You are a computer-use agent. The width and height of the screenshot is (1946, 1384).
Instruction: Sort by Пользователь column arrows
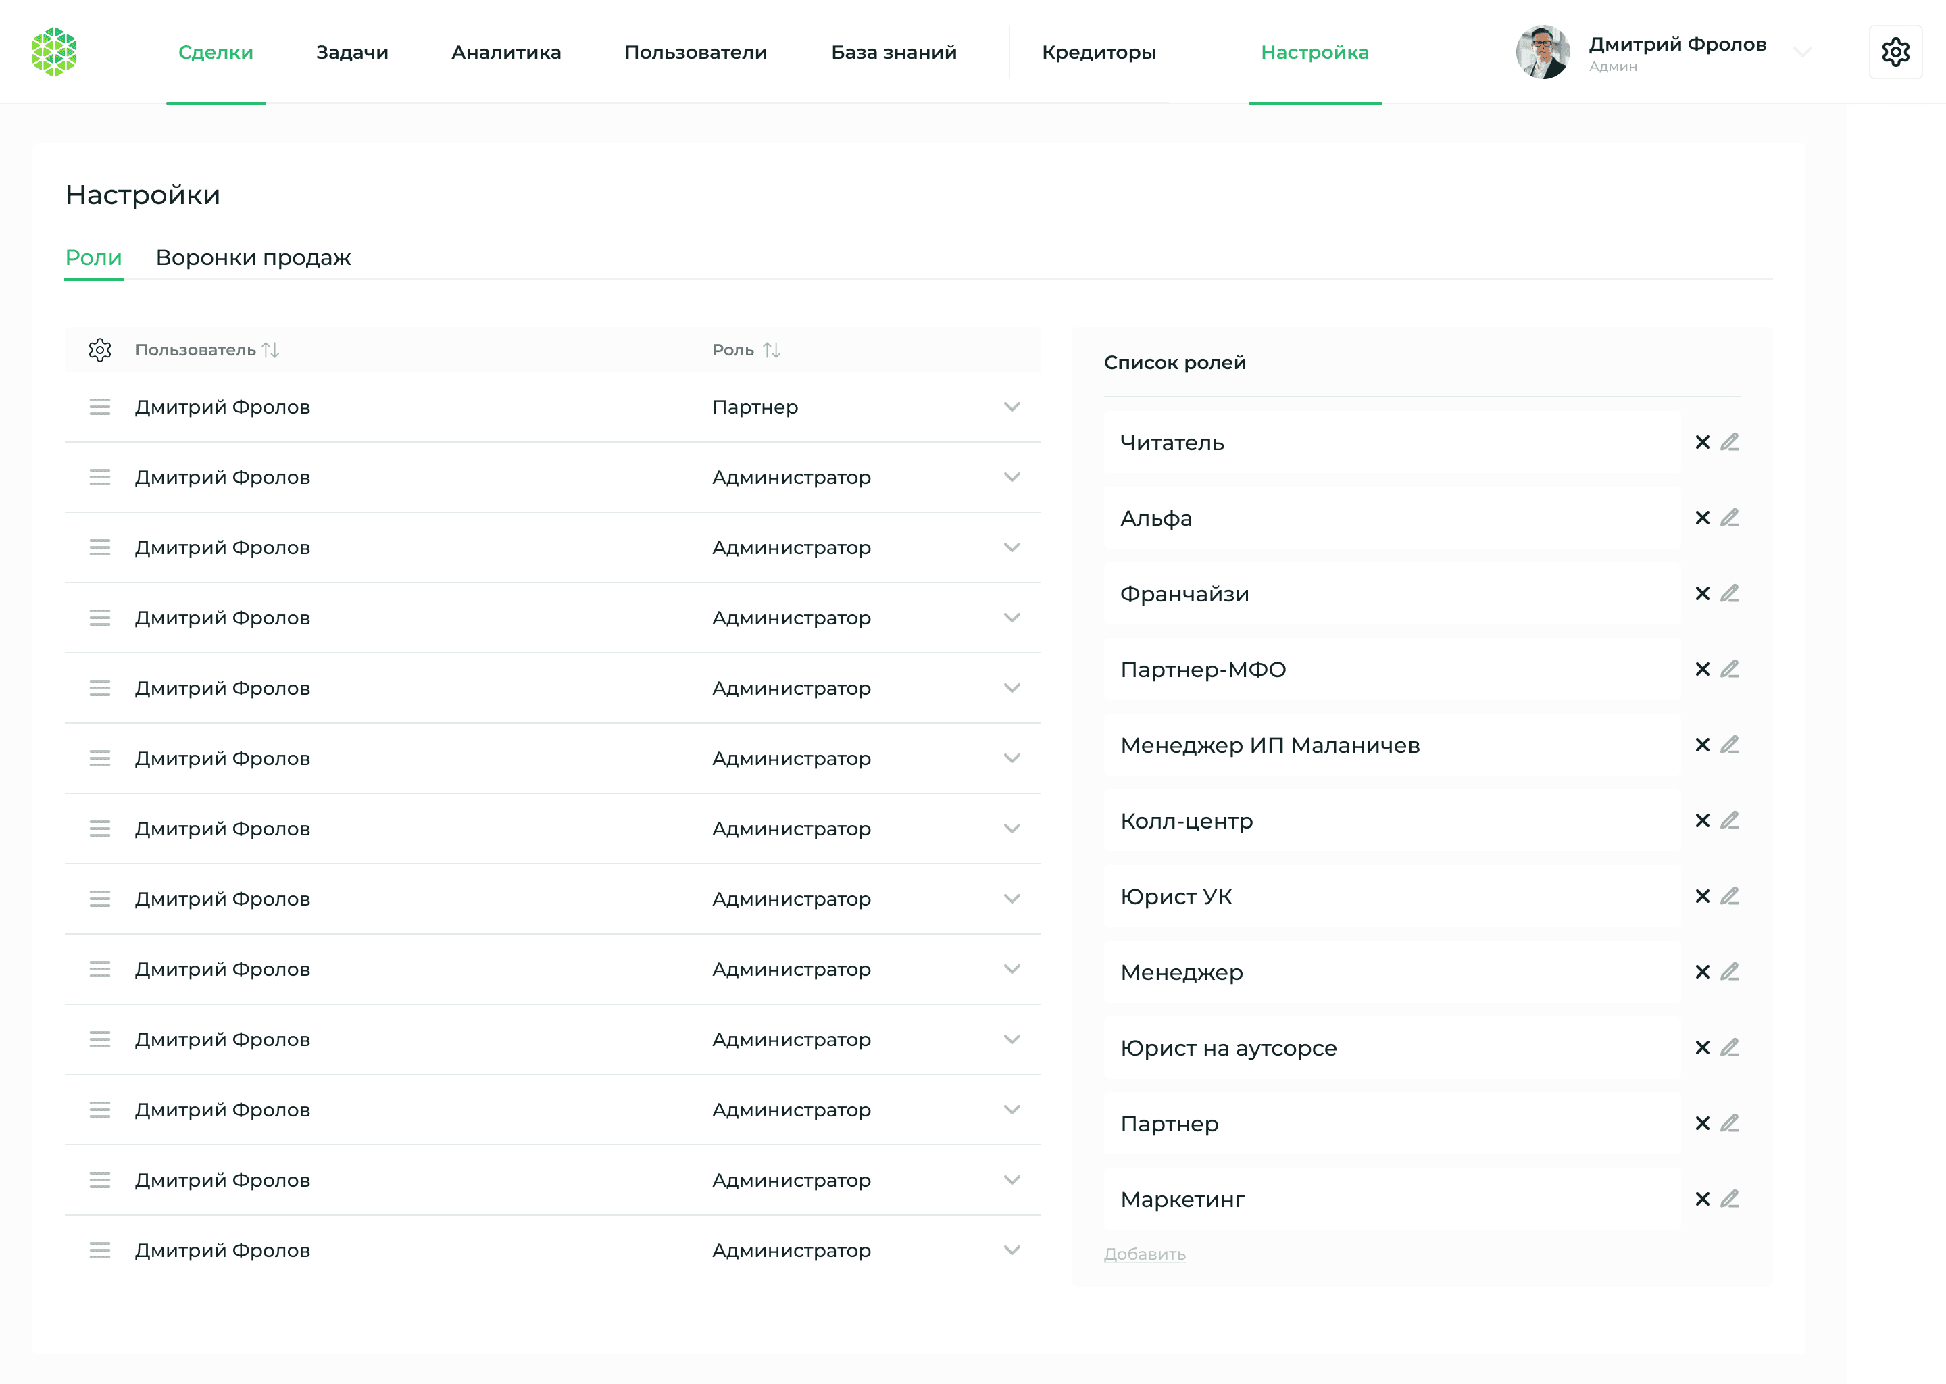[x=271, y=349]
